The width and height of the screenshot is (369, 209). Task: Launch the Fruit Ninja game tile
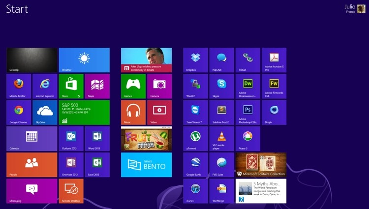[147, 139]
